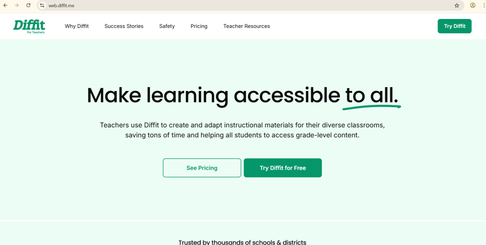Click the Diffit for Teachers logo
This screenshot has height=245, width=486.
[x=29, y=26]
